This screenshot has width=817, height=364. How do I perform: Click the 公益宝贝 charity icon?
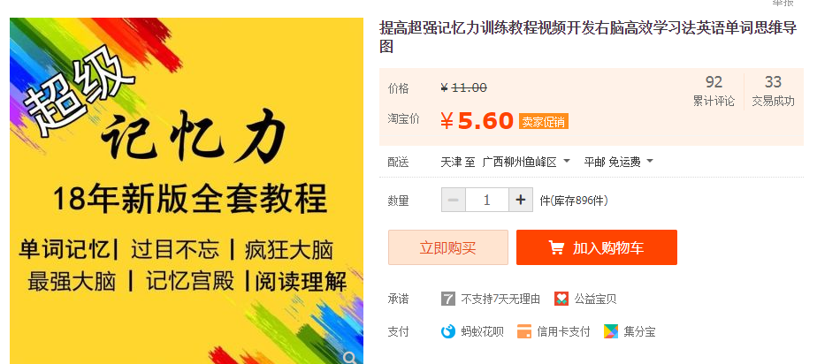pos(561,299)
